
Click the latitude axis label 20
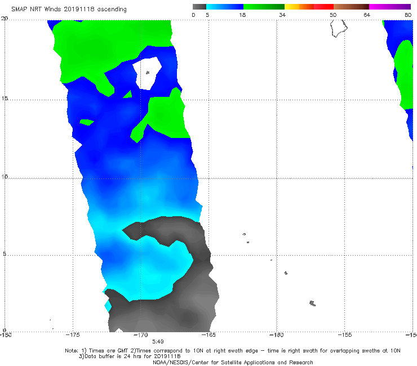[x=5, y=19]
